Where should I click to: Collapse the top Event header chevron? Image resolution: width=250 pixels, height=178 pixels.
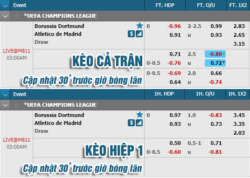click(5, 6)
